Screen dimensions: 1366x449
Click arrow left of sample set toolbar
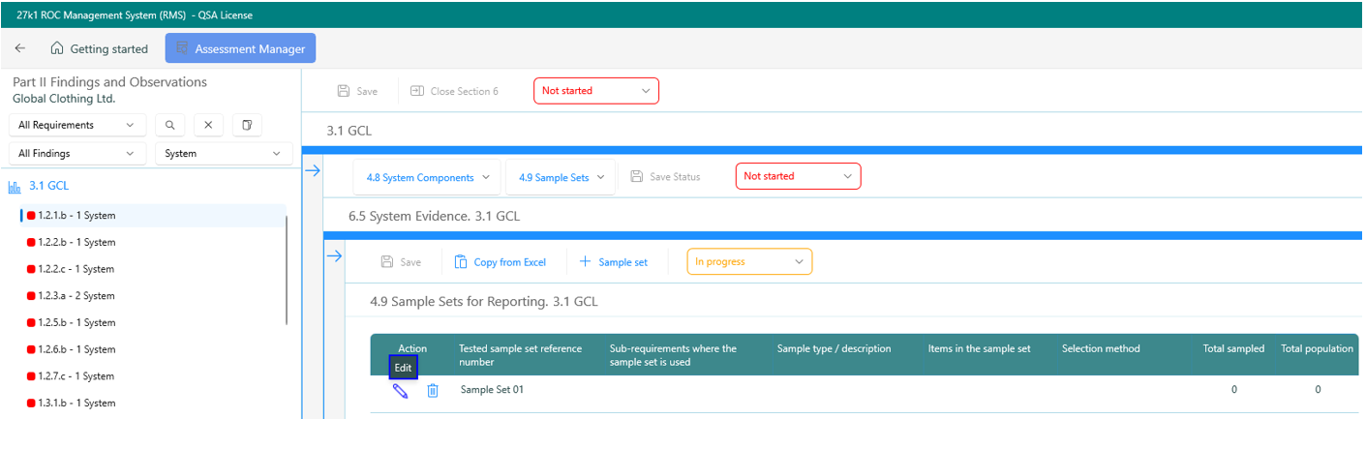click(334, 256)
